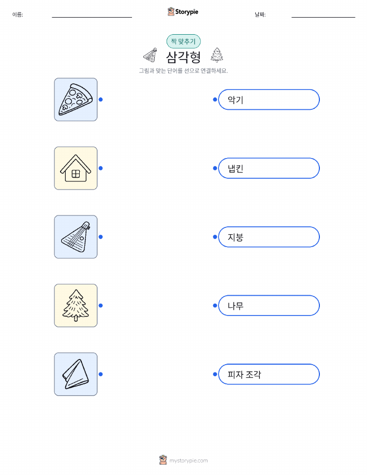
Task: Choose the 지붕 word box
Action: [269, 237]
